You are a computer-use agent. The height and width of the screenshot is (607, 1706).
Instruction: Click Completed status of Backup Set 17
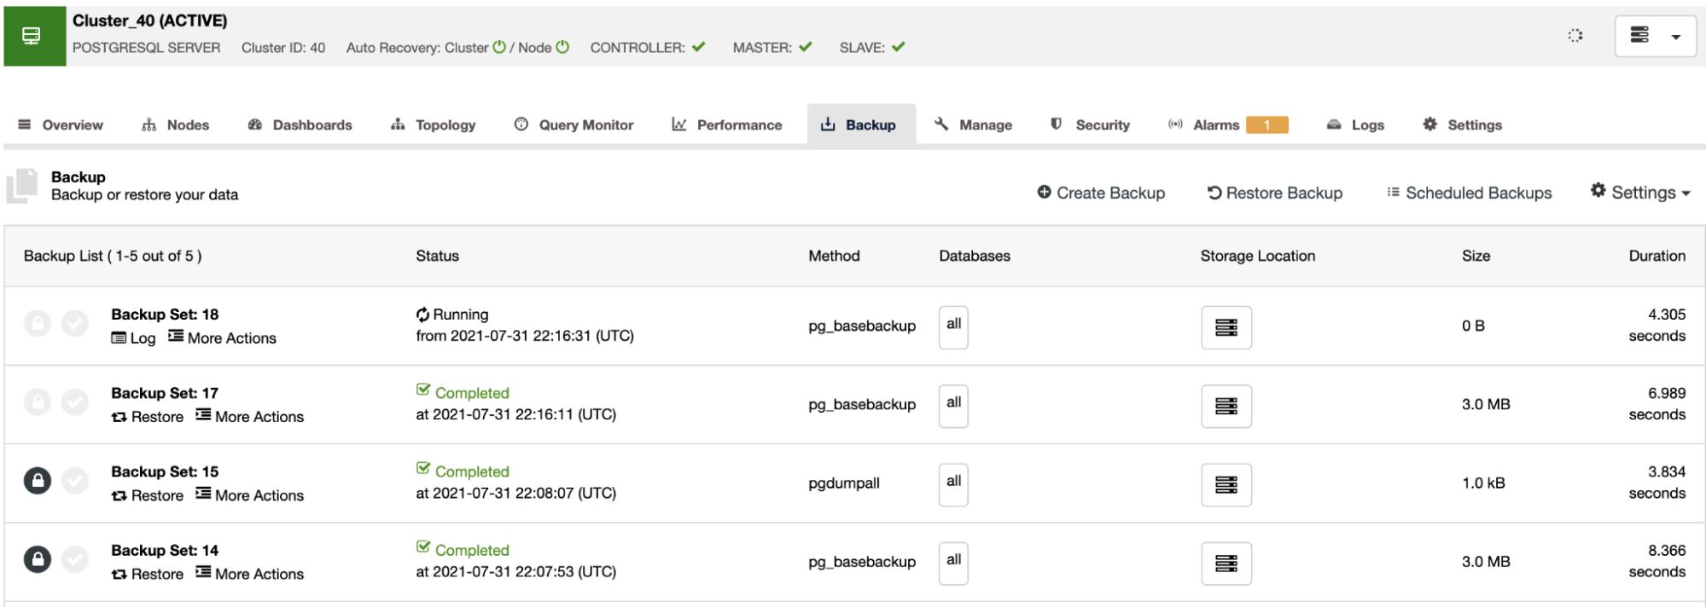point(463,392)
